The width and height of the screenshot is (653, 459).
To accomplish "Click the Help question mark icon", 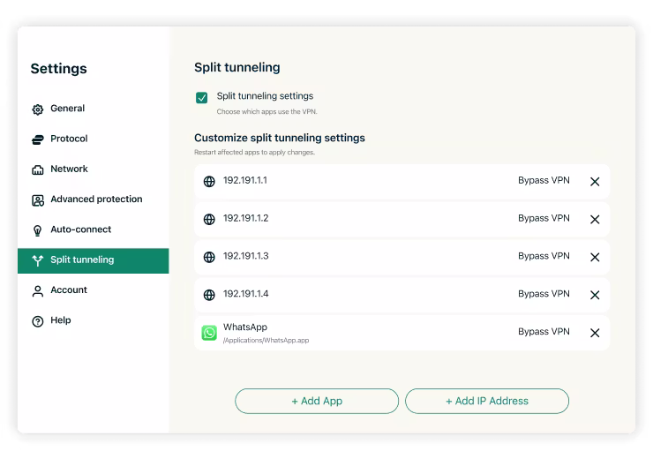I will coord(37,321).
